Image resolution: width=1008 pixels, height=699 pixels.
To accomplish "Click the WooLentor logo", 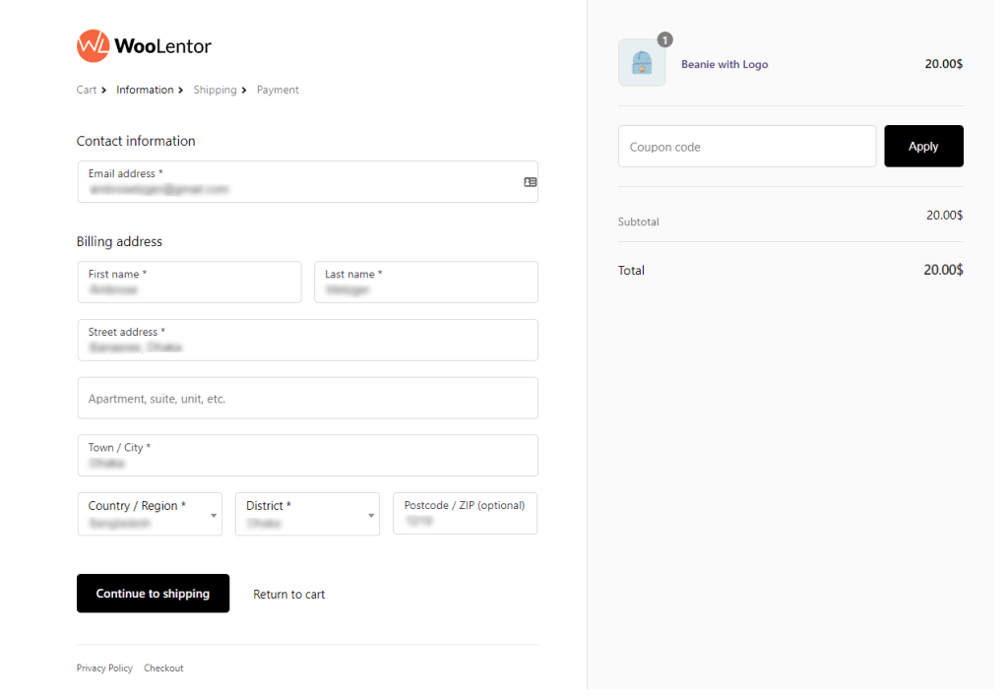I will point(144,45).
